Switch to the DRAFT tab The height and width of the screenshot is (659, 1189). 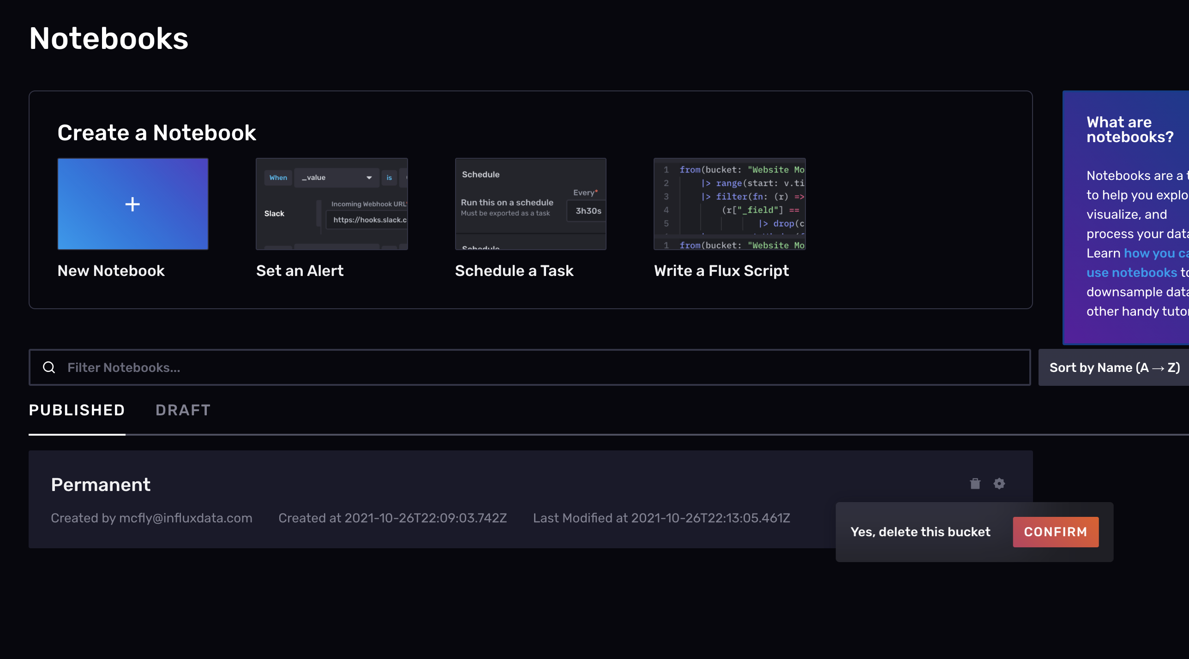coord(183,410)
